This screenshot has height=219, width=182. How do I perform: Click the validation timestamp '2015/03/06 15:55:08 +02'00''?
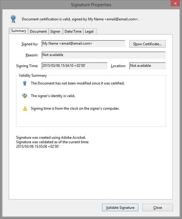tap(38, 146)
